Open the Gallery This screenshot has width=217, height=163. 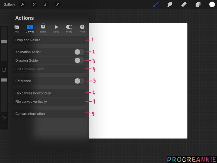click(x=9, y=4)
